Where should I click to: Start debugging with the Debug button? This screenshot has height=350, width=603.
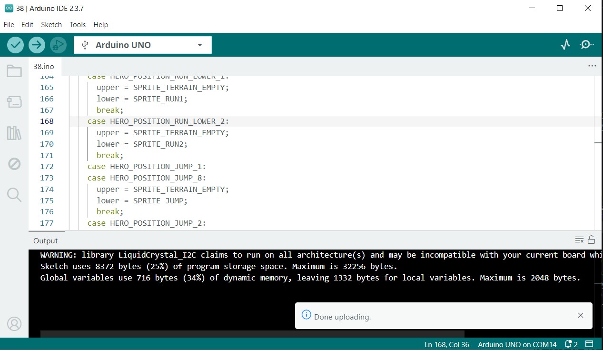[x=58, y=45]
